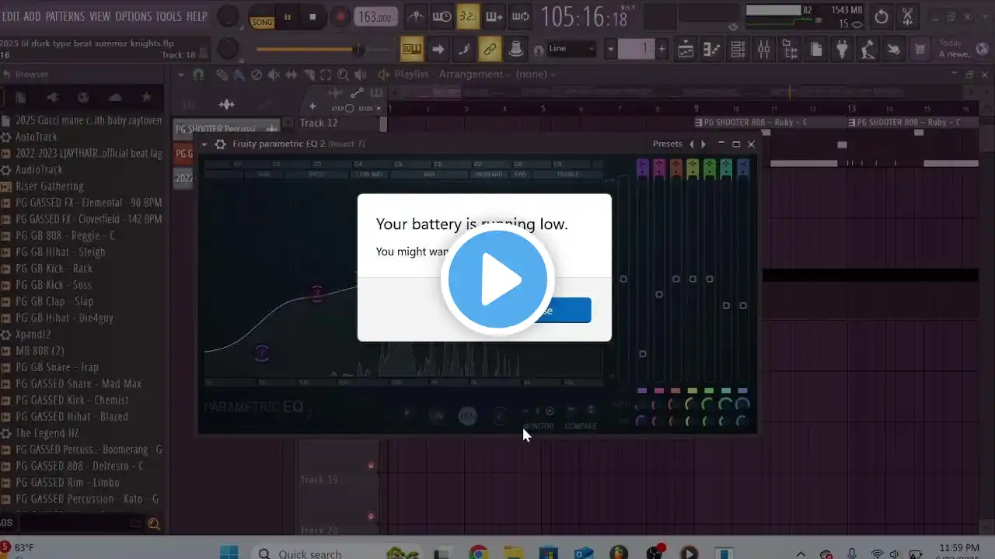Click the blue video play button overlay
Viewport: 995px width, 559px height.
497,279
